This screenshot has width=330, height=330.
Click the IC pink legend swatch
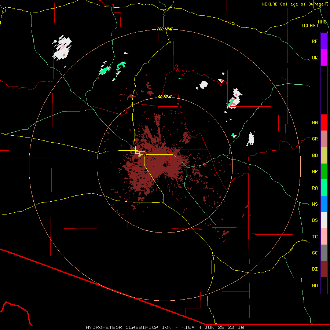324,236
